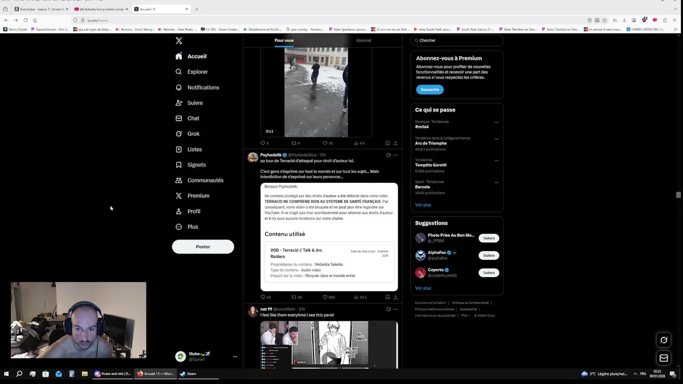The height and width of the screenshot is (384, 683).
Task: Expand the Plus menu in sidebar
Action: pyautogui.click(x=187, y=227)
